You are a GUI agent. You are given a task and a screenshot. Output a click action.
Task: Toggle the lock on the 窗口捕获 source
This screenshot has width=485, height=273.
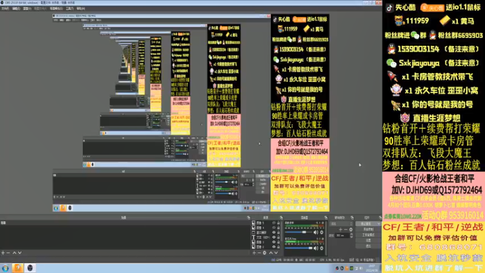point(278,232)
